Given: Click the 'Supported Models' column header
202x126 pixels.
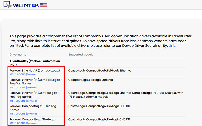Looking at the screenshot, I should 81,54.
